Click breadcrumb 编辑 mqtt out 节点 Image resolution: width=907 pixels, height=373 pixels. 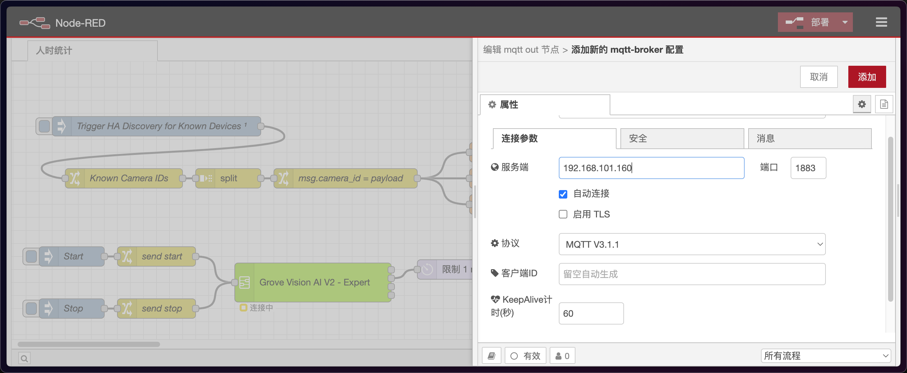(521, 49)
